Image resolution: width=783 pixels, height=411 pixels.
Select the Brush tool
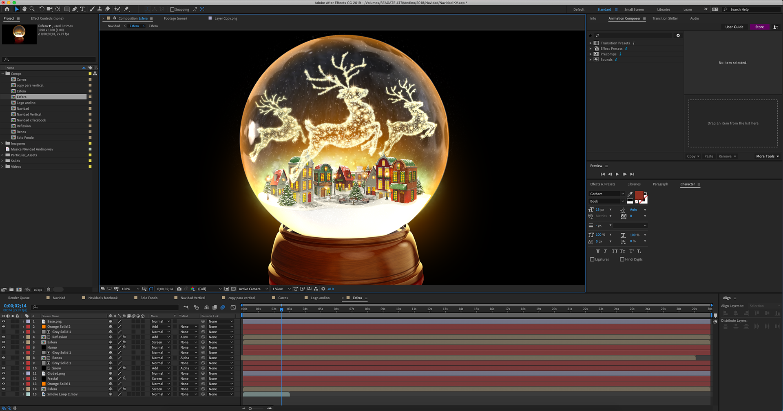tap(92, 9)
